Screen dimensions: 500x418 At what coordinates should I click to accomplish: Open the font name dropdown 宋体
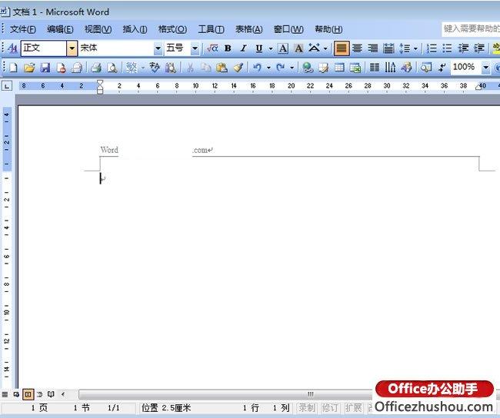point(158,48)
